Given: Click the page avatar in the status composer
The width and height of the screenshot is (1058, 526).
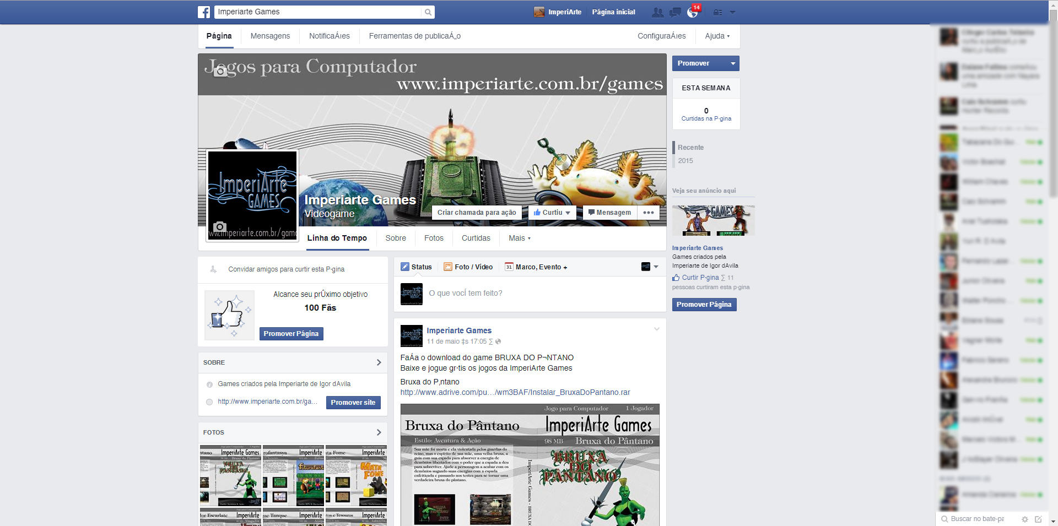Looking at the screenshot, I should pos(412,294).
